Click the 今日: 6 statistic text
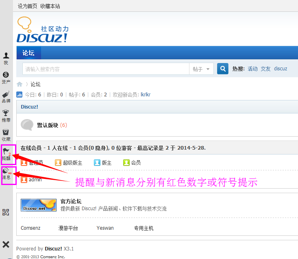 pos(33,95)
